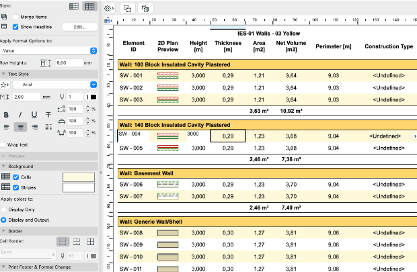This screenshot has width=417, height=272.
Task: Align cell text to the right
Action: [x=34, y=126]
